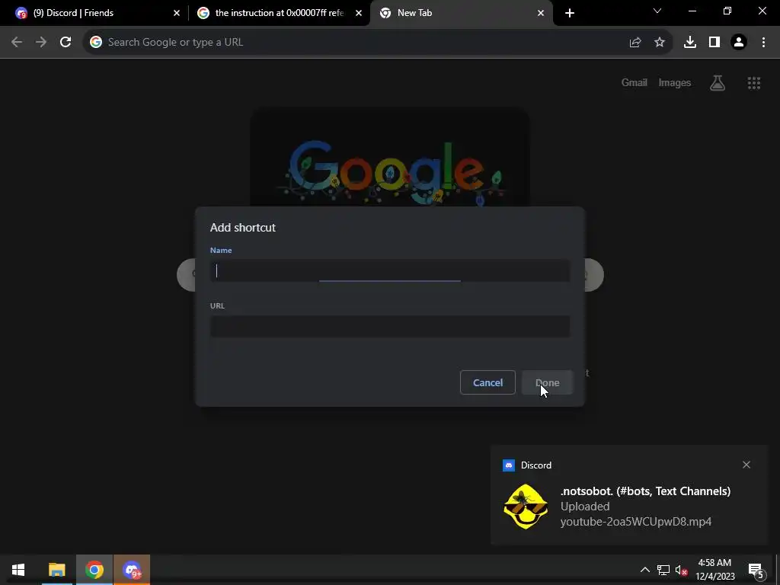
Task: Open File Explorer from the taskbar
Action: click(56, 570)
